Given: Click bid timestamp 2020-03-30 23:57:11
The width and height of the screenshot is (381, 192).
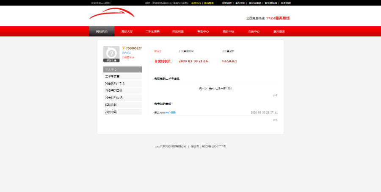Looking at the screenshot, I should click(264, 113).
